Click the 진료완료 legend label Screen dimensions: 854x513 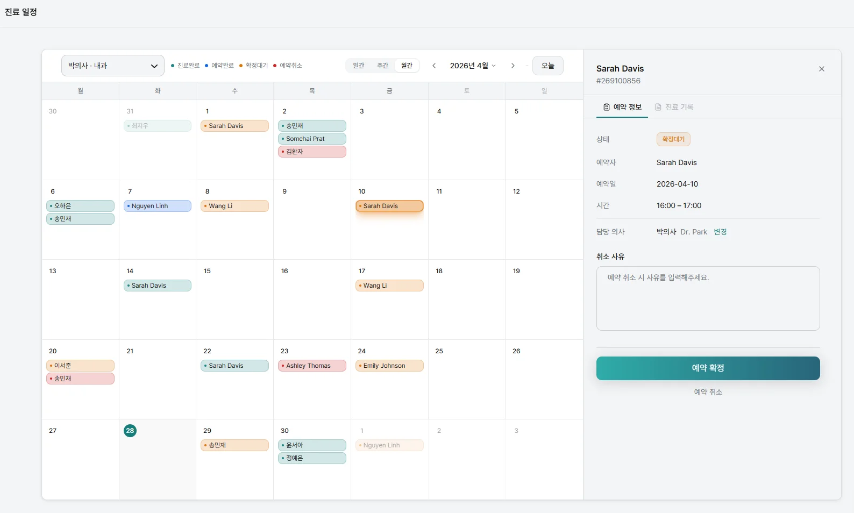click(x=188, y=66)
